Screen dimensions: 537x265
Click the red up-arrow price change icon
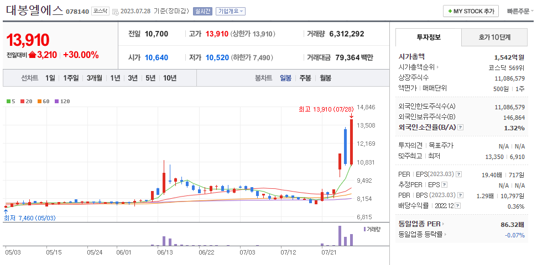(32, 55)
